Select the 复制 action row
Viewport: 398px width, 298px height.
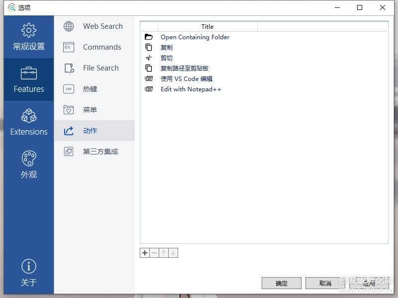pos(264,47)
